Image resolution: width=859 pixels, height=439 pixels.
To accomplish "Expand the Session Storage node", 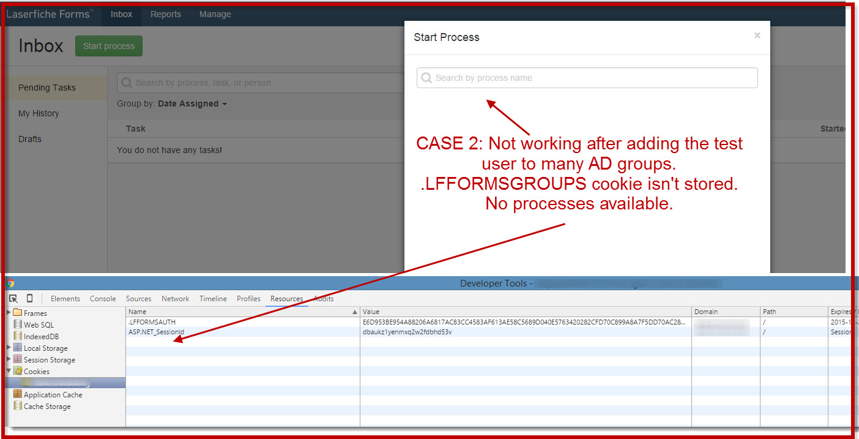I will tap(9, 359).
